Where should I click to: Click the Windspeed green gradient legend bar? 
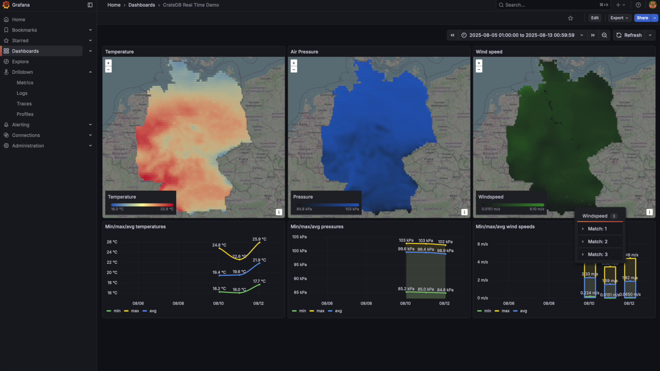point(513,205)
